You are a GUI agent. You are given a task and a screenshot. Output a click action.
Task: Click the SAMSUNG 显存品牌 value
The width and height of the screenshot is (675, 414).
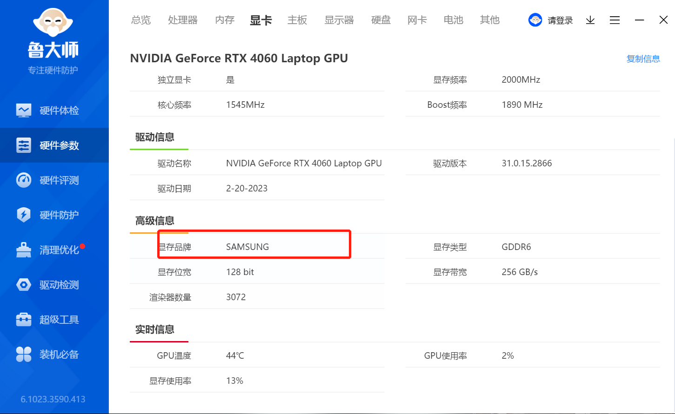pyautogui.click(x=247, y=247)
